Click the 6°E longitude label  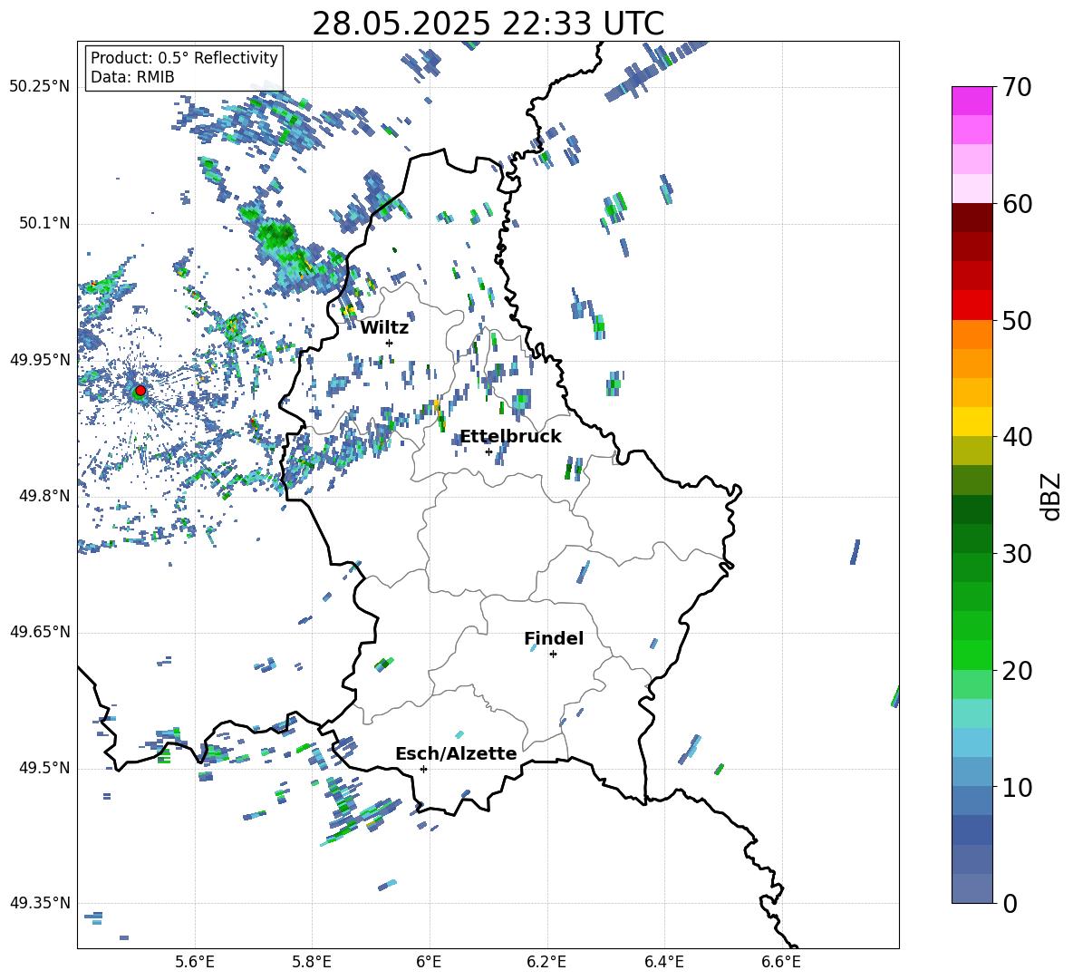click(x=429, y=962)
